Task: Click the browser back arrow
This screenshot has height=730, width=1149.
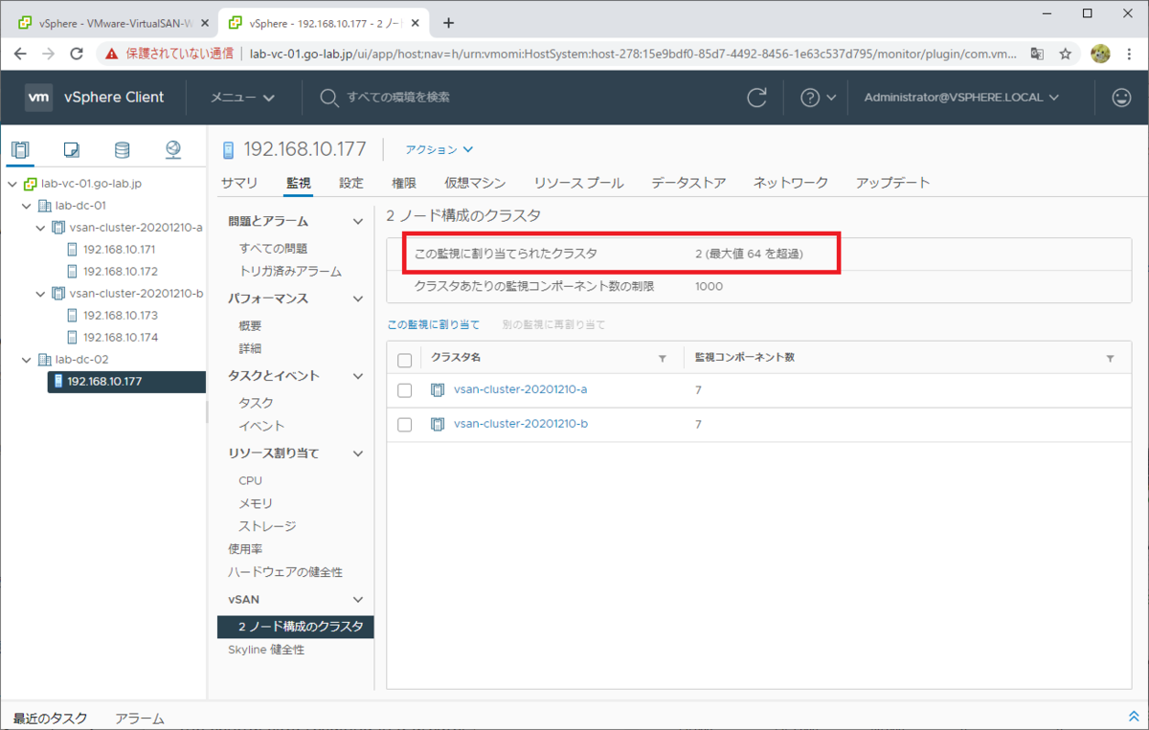Action: click(x=20, y=55)
